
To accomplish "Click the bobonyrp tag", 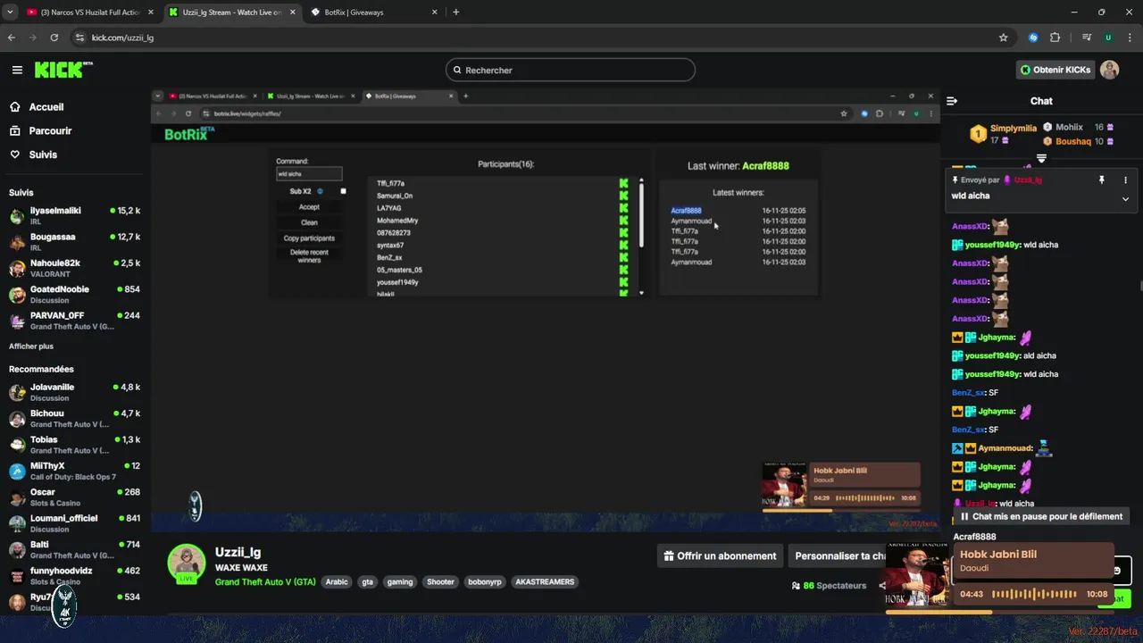I will tap(485, 581).
